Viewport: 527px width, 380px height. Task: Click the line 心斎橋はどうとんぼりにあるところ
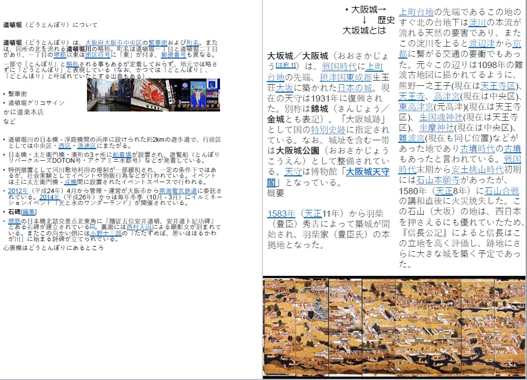(x=53, y=248)
